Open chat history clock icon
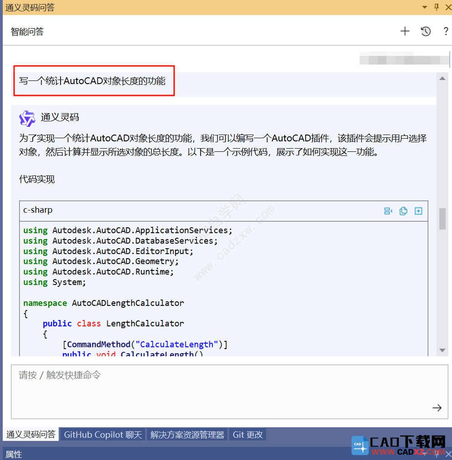452x460 pixels. click(426, 31)
